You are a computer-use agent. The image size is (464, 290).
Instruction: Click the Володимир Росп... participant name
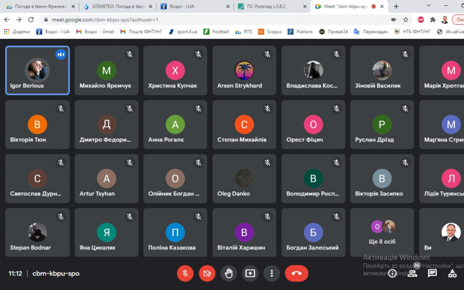[313, 194]
